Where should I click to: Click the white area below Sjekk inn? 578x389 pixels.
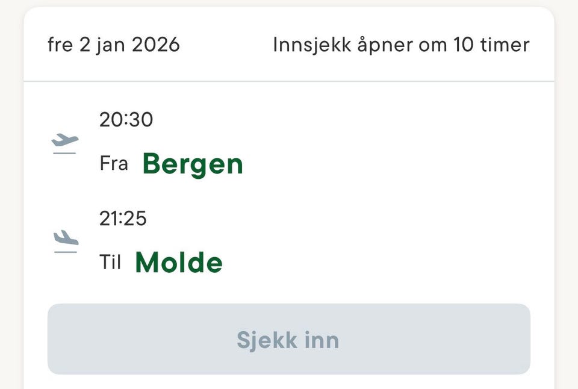tap(289, 382)
